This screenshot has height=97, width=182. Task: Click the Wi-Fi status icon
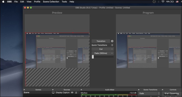[x=163, y=2]
